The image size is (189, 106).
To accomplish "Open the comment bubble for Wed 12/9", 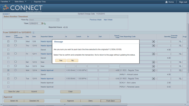I will pyautogui.click(x=16, y=41).
